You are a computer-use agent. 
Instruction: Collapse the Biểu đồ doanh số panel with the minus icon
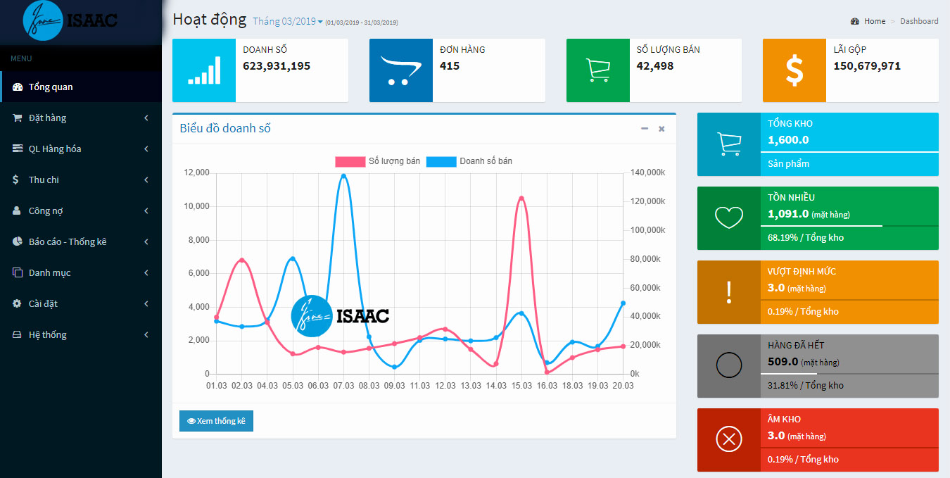(x=645, y=129)
